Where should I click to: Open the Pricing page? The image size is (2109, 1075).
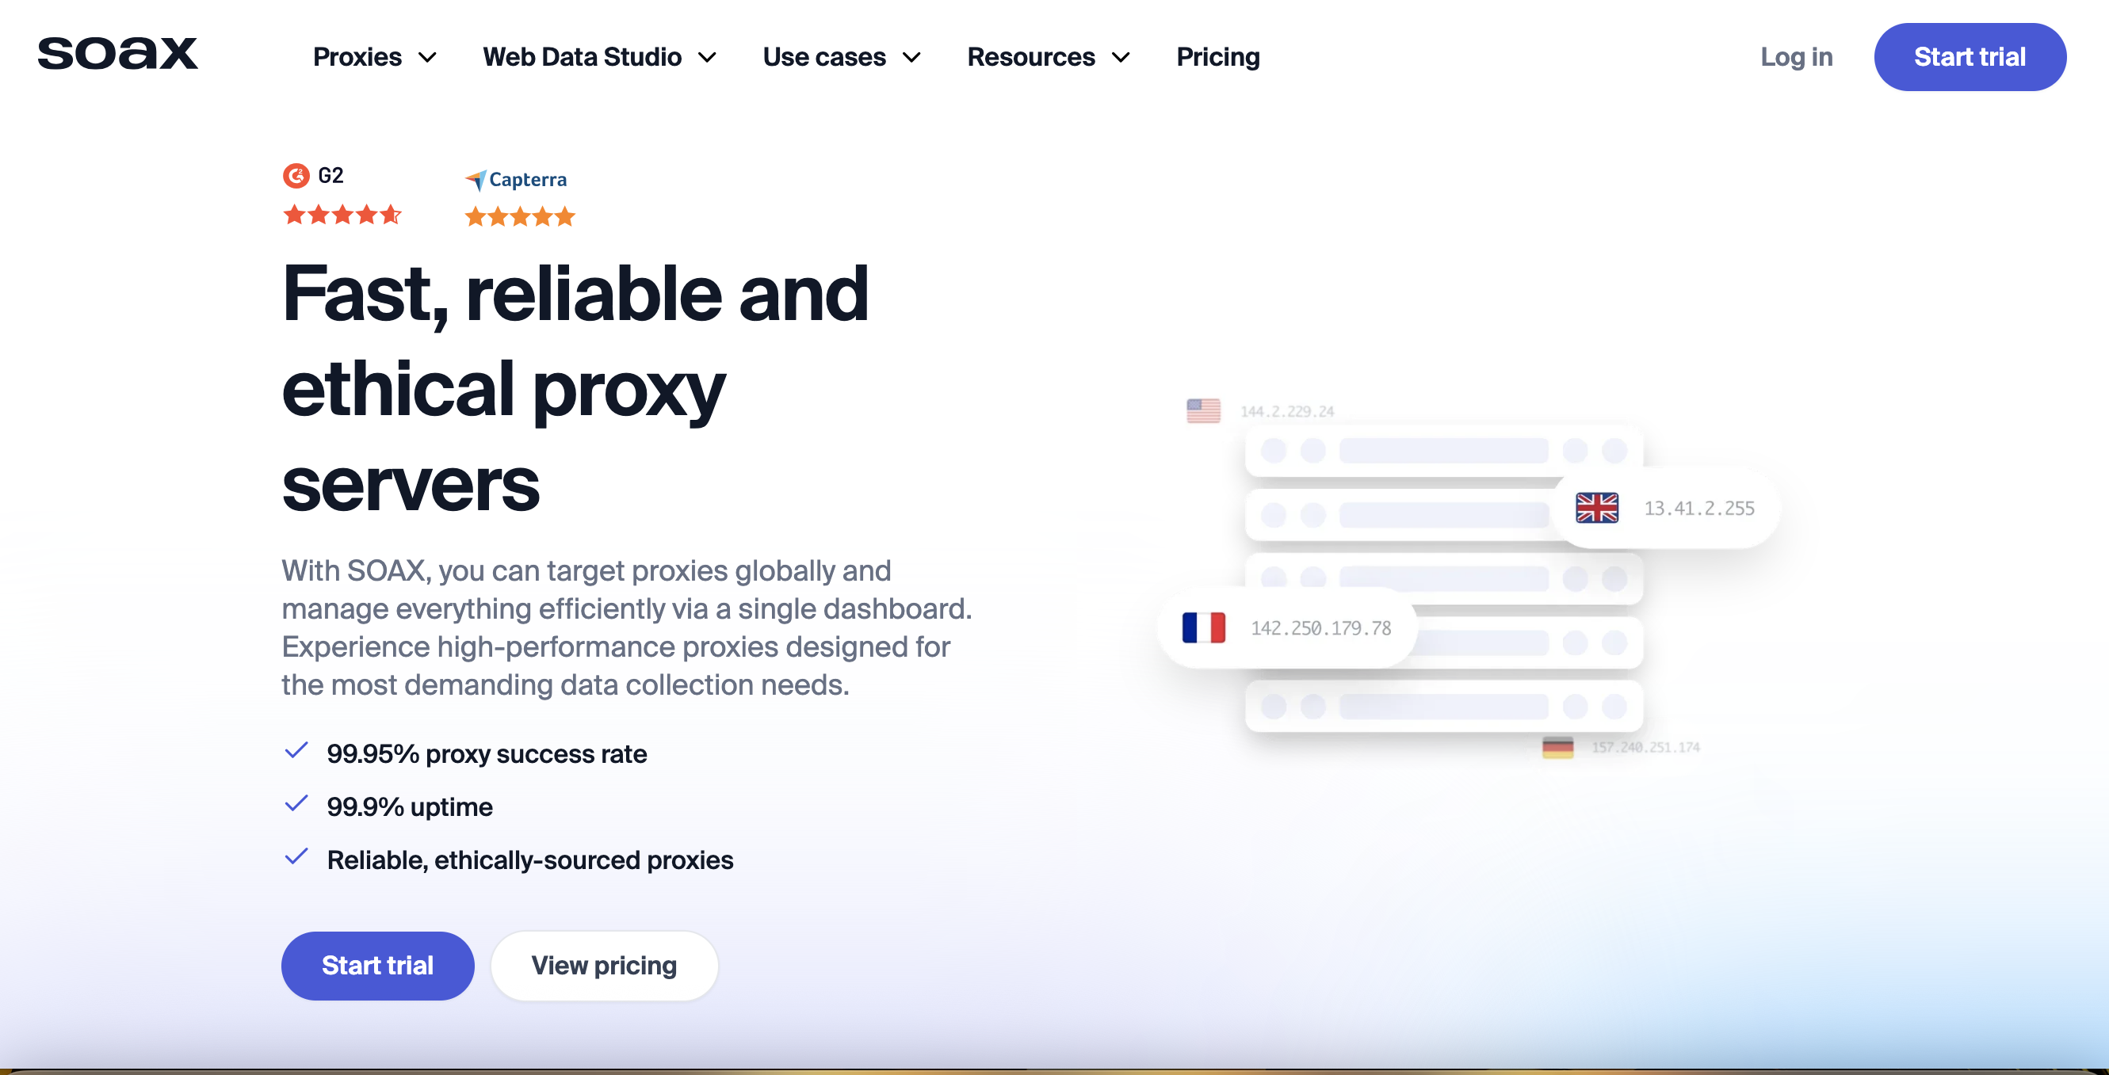(1217, 56)
